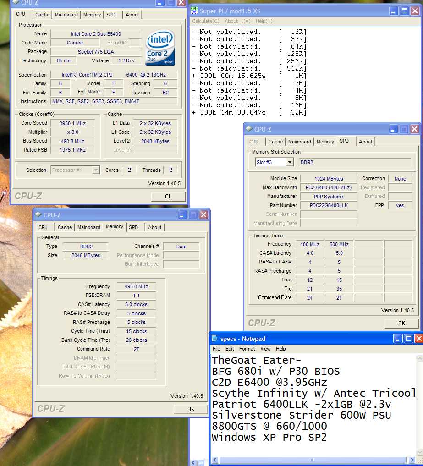Image resolution: width=423 pixels, height=466 pixels.
Task: Open the Notepad File menu
Action: point(216,349)
